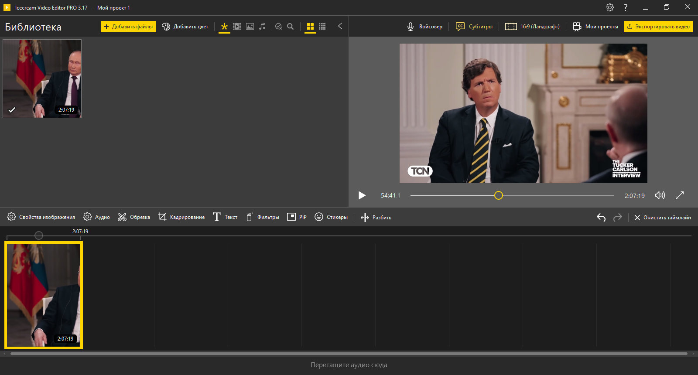
Task: Click the Split (Разбить) tool
Action: [x=376, y=217]
